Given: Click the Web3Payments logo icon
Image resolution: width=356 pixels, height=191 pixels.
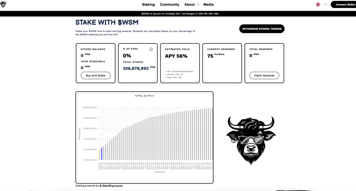Looking at the screenshot, I should [100, 186].
